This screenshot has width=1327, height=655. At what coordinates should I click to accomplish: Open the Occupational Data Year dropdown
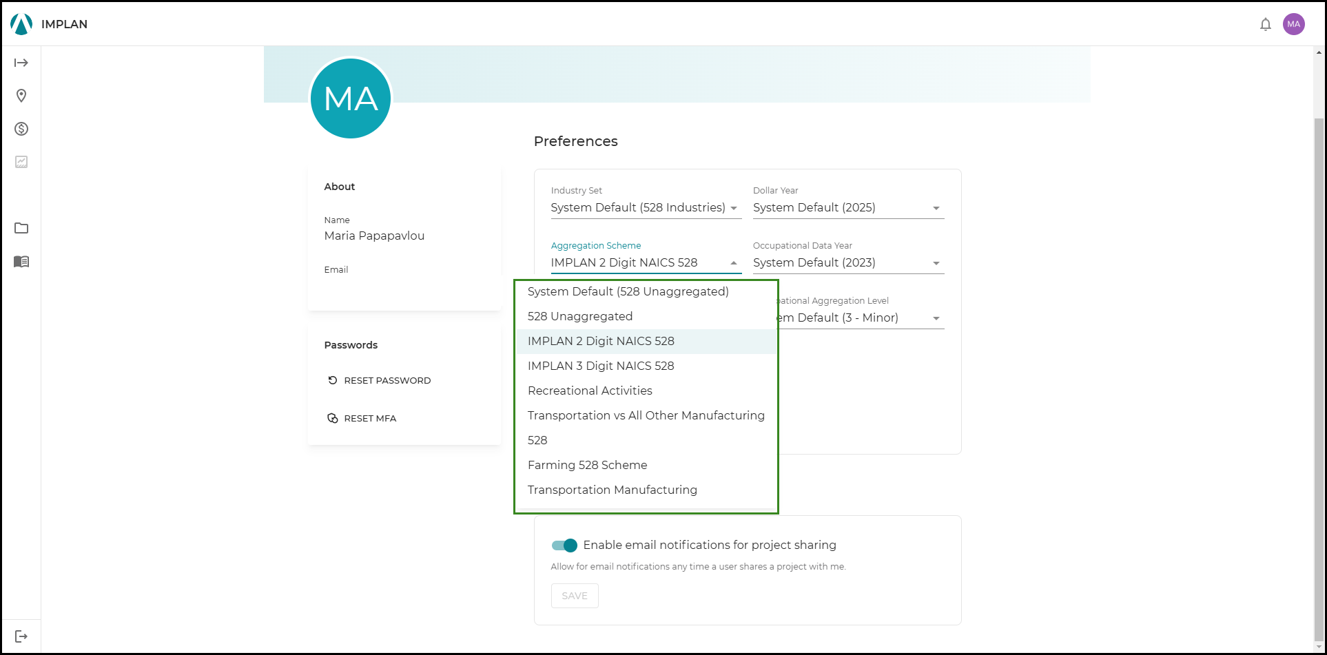848,262
